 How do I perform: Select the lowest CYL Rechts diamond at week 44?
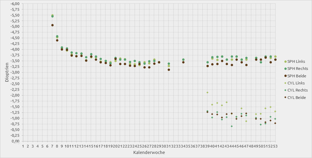click(232, 126)
